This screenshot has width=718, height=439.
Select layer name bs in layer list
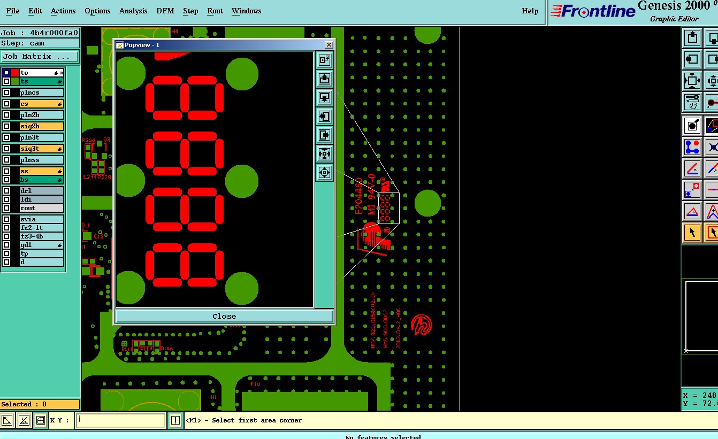(42, 180)
